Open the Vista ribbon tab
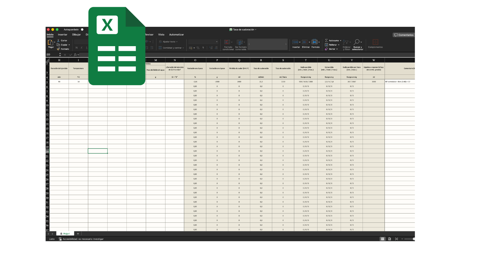The height and width of the screenshot is (268, 477). pyautogui.click(x=161, y=35)
